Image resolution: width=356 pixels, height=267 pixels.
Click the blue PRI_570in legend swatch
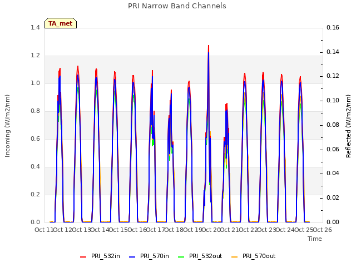click(132, 256)
